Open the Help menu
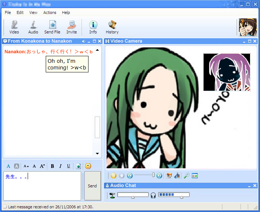Image resolution: width=260 pixels, height=212 pixels. point(66,12)
